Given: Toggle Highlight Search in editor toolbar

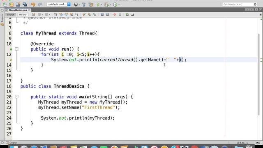Looking at the screenshot, I should pos(72,15).
